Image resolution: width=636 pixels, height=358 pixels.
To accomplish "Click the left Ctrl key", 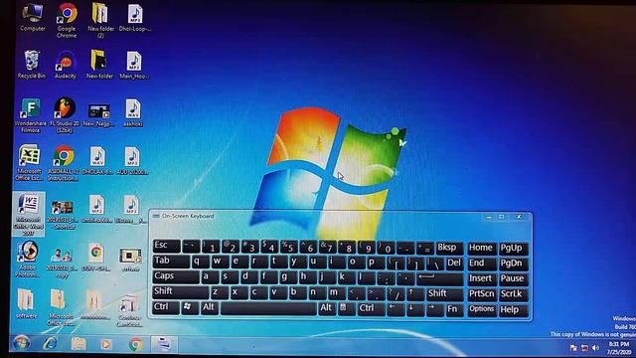I will point(166,307).
